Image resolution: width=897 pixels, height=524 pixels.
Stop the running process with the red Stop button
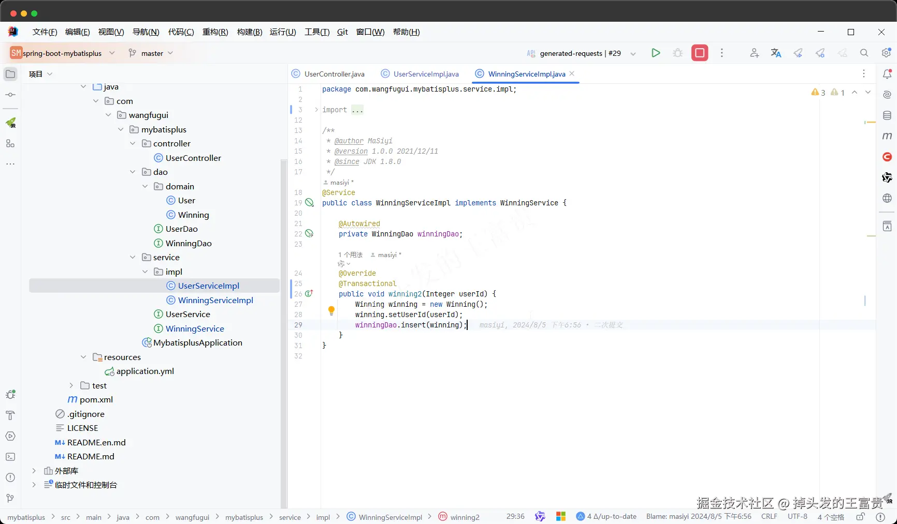coord(700,53)
